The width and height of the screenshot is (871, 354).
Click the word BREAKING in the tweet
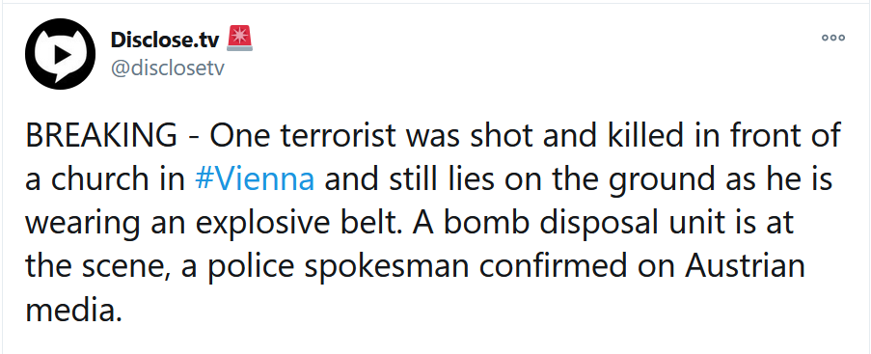(x=101, y=137)
